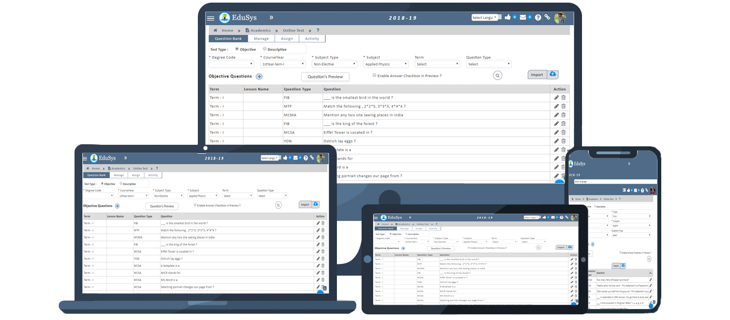Viewport: 730px width, 320px height.
Task: Click blue add-question plus icon on large monitor
Action: point(259,77)
